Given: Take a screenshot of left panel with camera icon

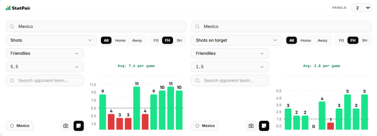Looking at the screenshot, I should (66, 126).
